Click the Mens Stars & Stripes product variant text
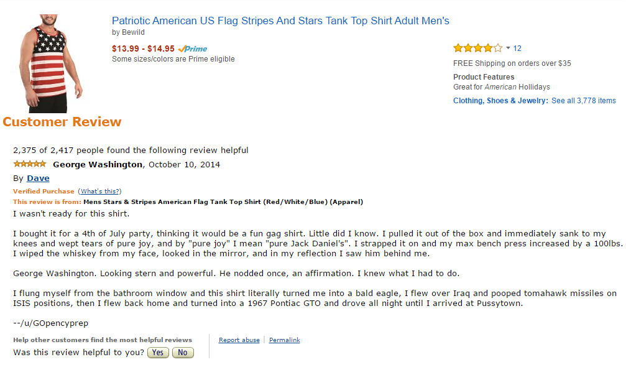The image size is (626, 385). [223, 202]
